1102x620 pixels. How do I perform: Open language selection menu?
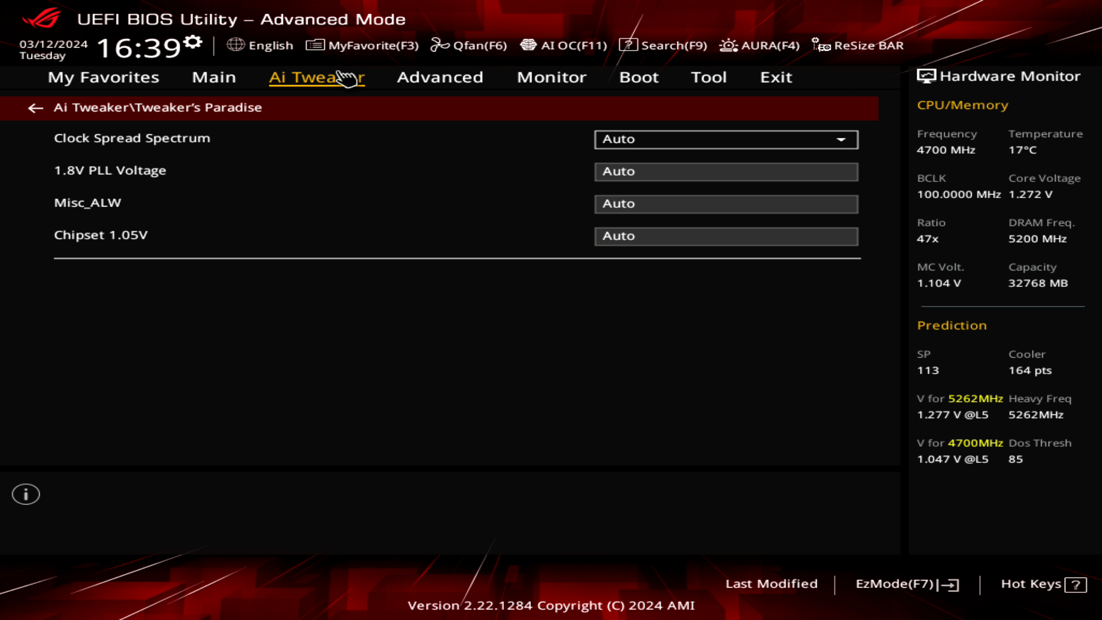(261, 45)
